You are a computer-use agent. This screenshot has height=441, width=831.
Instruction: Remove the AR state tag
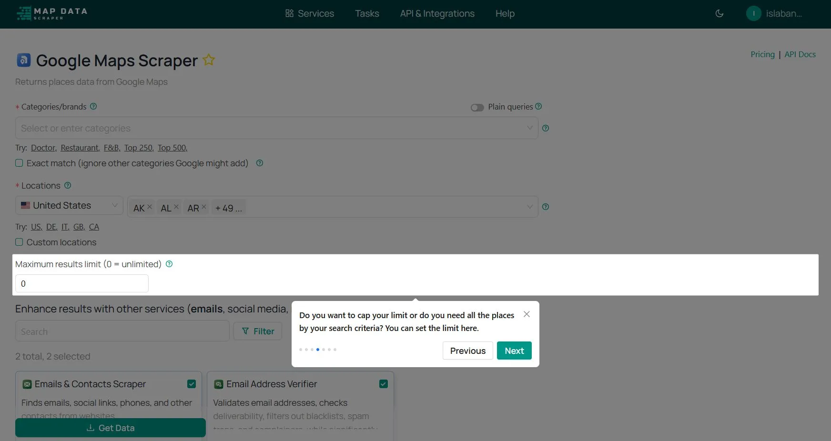click(x=204, y=207)
